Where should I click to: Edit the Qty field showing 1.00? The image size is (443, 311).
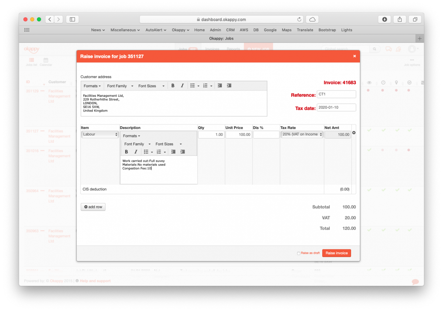coord(211,135)
